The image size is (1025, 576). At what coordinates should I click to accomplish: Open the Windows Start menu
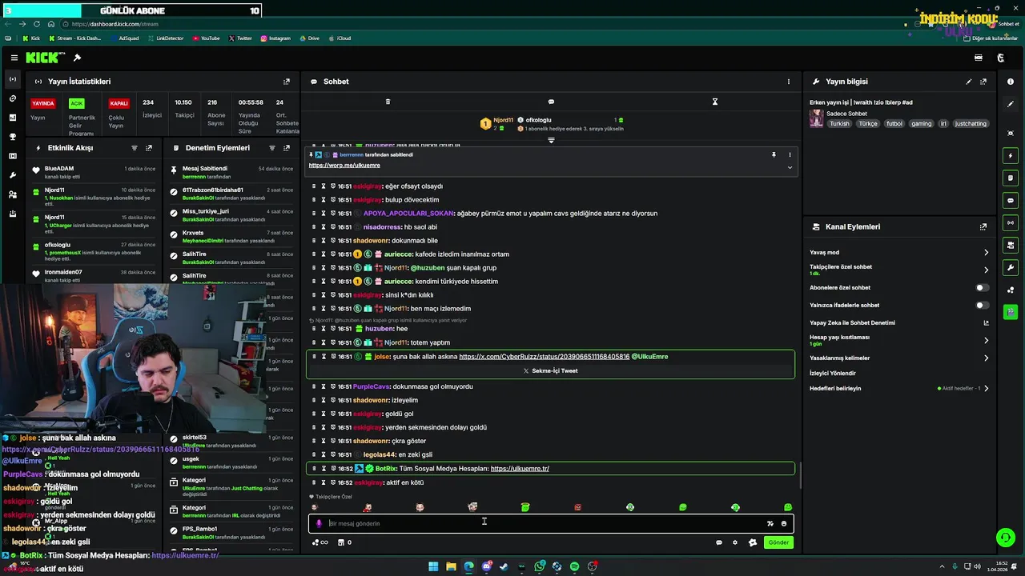[433, 566]
